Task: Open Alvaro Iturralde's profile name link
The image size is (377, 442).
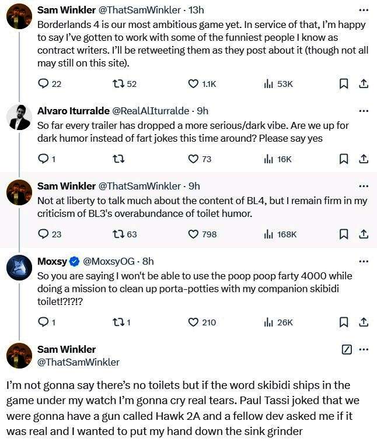Action: (71, 111)
